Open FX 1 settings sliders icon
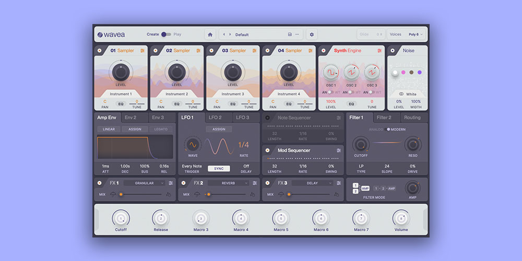The image size is (522, 261). (171, 183)
